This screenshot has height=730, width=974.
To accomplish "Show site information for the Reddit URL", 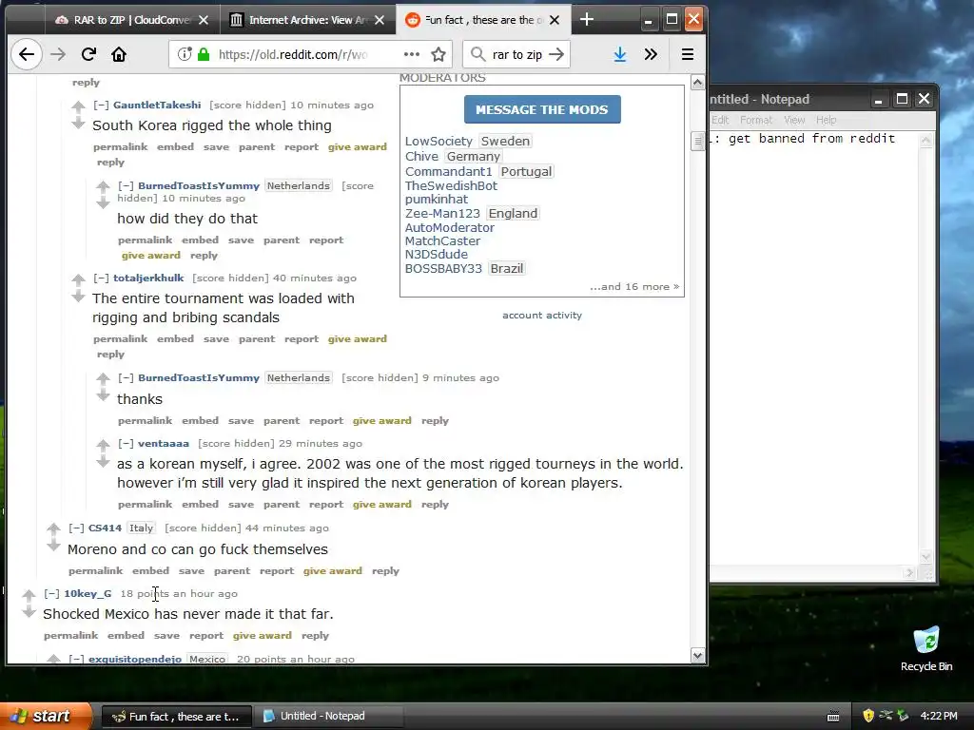I will [185, 54].
